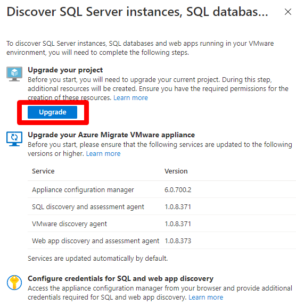Click the key icon for credentials

pyautogui.click(x=14, y=283)
